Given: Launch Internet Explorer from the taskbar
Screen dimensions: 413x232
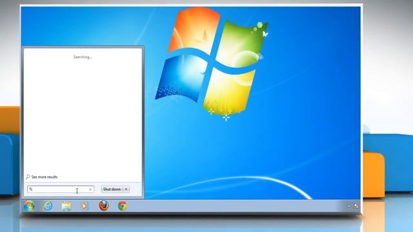Looking at the screenshot, I should pos(48,206).
